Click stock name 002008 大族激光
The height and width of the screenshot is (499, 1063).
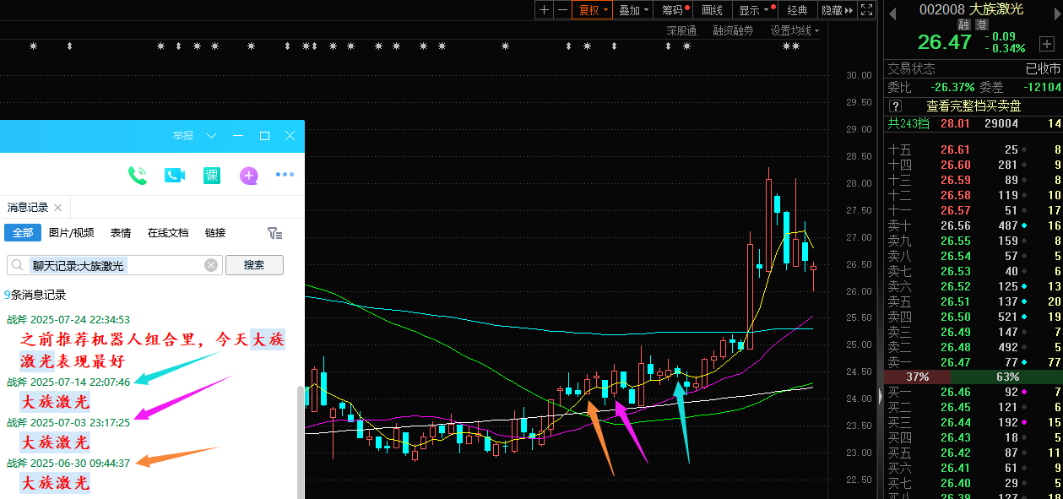pyautogui.click(x=971, y=9)
